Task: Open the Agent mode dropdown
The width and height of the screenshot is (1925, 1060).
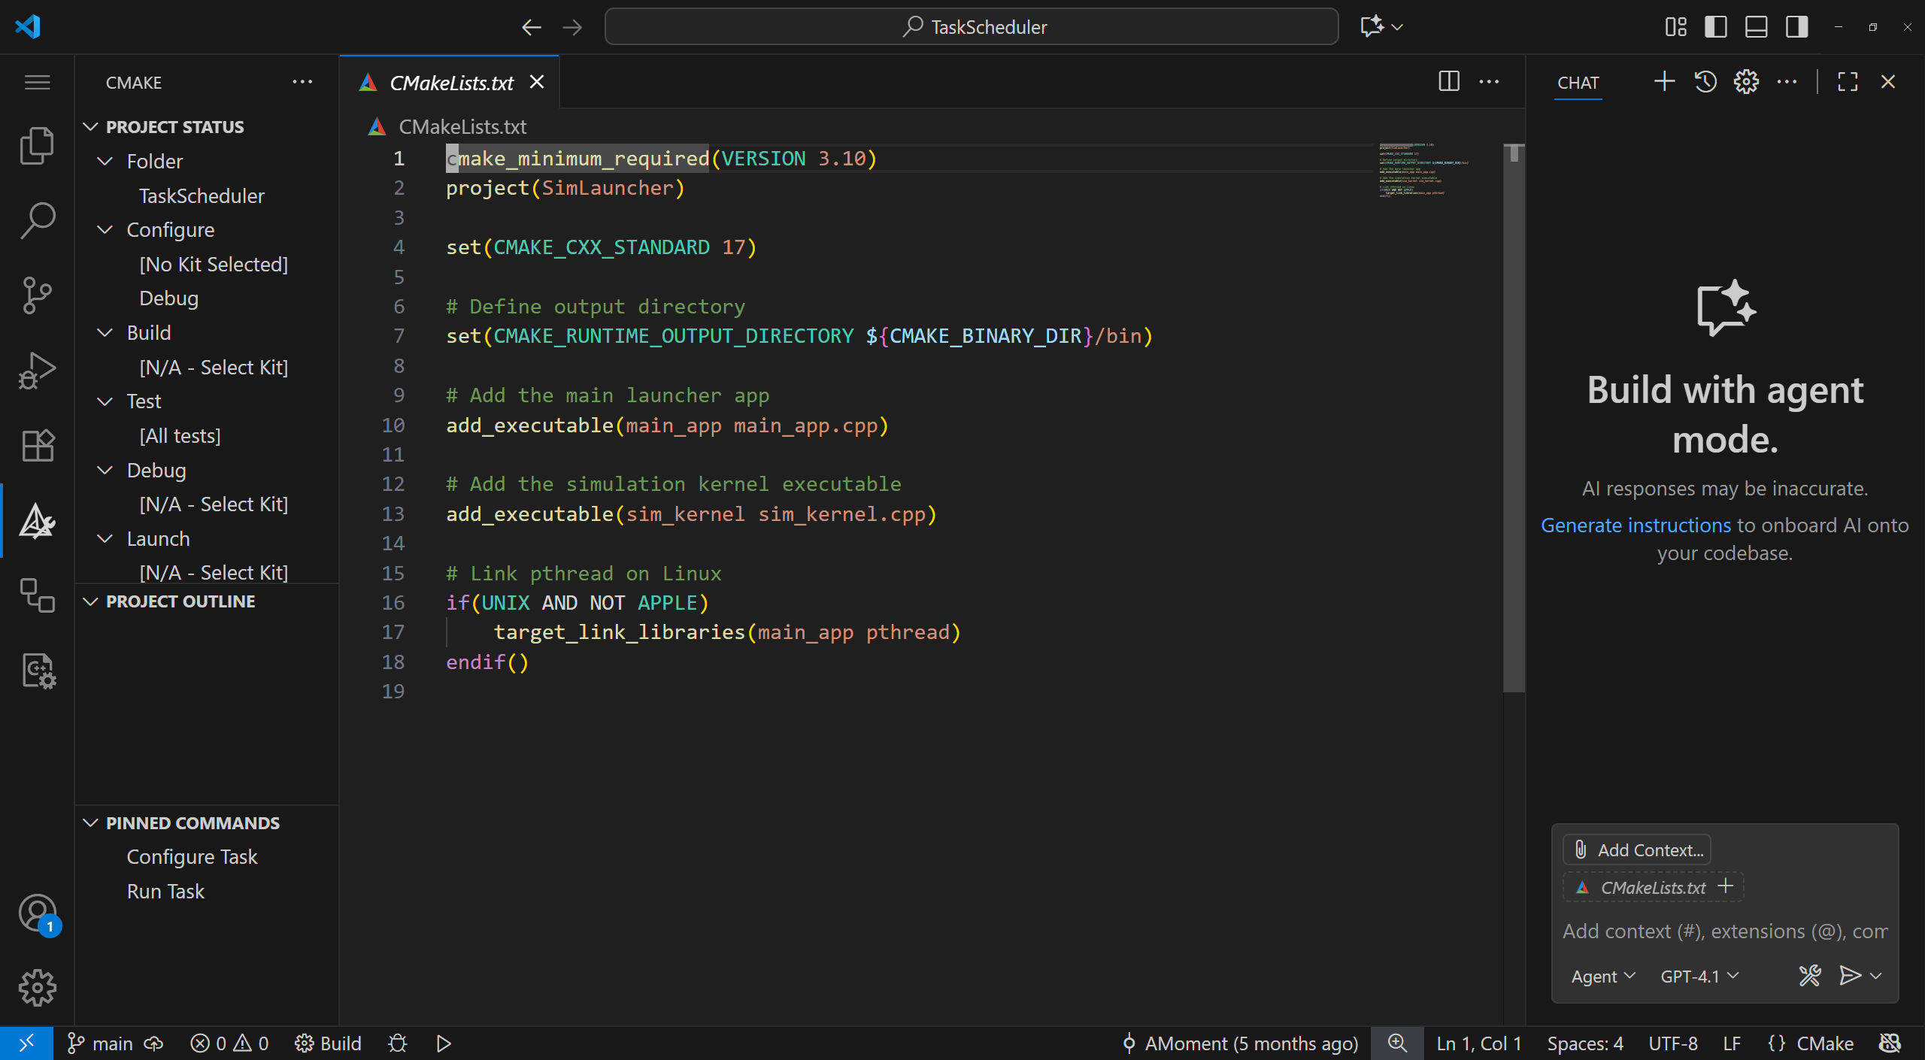Action: click(x=1603, y=976)
